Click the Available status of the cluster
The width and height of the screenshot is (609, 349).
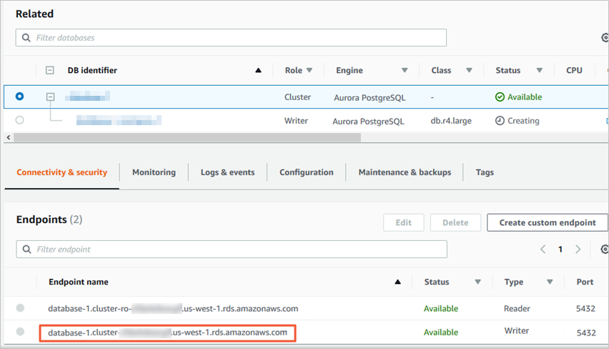click(x=518, y=97)
